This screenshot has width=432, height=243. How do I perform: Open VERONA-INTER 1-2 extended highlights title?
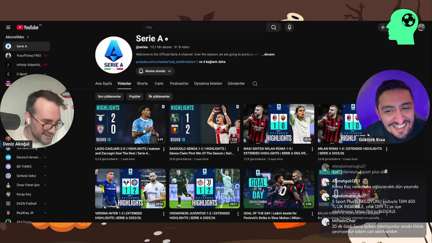(x=118, y=216)
